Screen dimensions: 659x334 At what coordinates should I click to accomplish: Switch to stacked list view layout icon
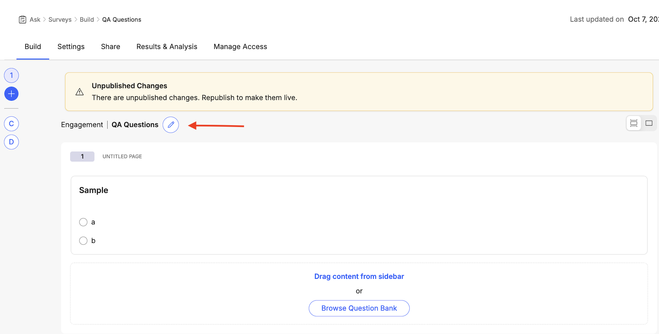633,123
